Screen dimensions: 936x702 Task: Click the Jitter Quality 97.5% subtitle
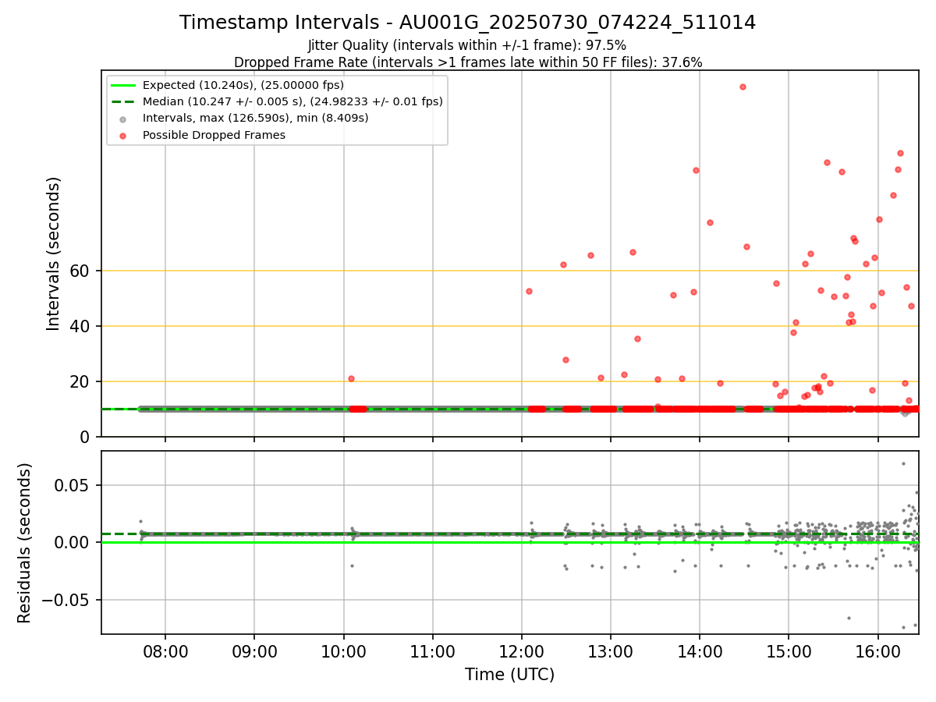click(x=467, y=45)
